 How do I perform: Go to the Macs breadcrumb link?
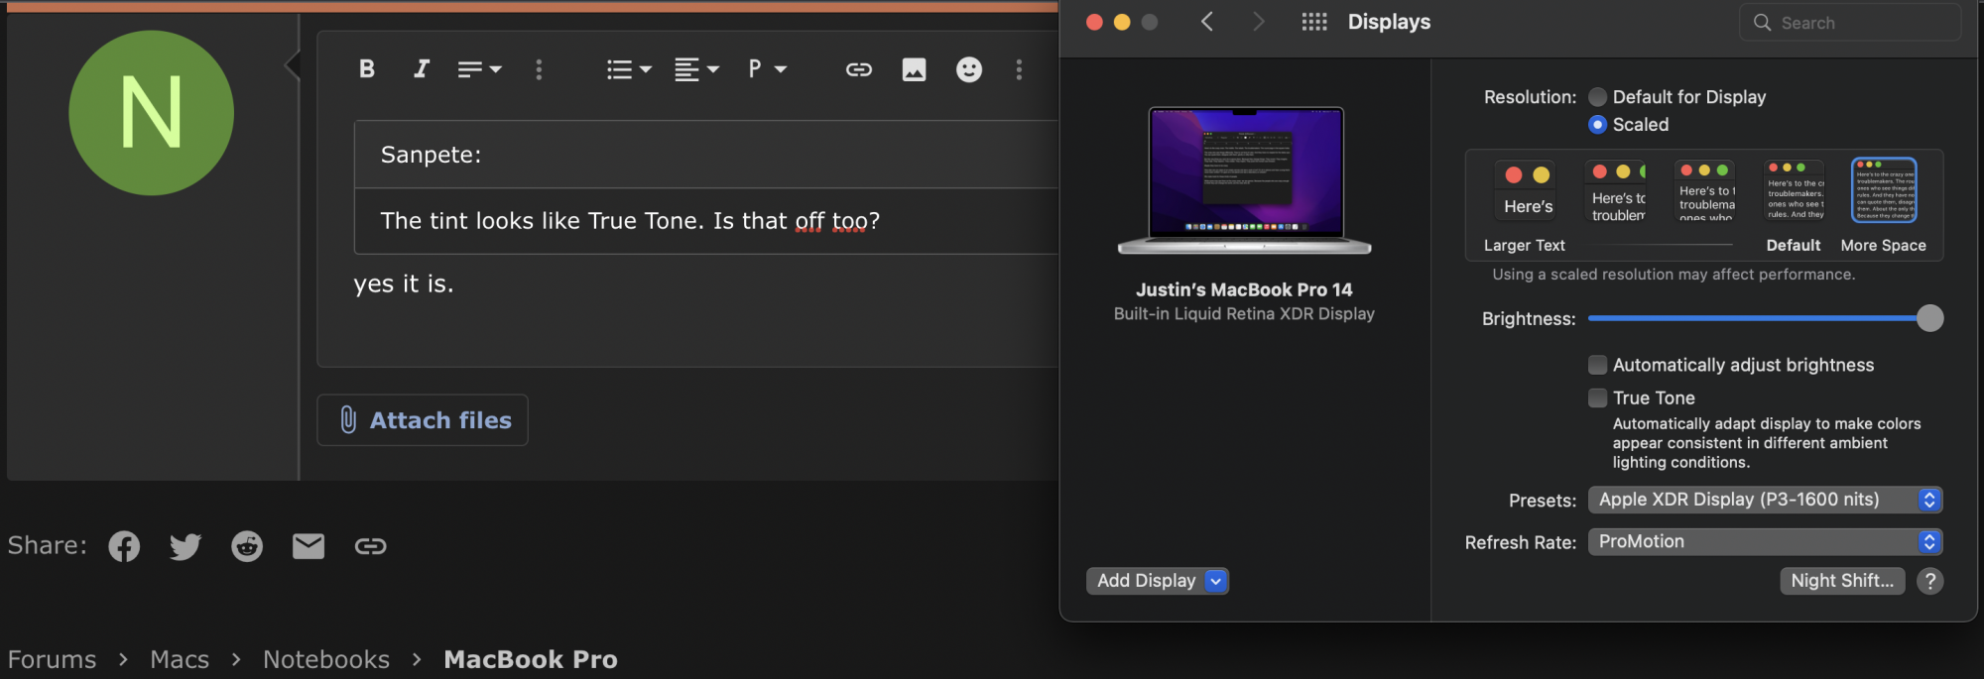(180, 659)
